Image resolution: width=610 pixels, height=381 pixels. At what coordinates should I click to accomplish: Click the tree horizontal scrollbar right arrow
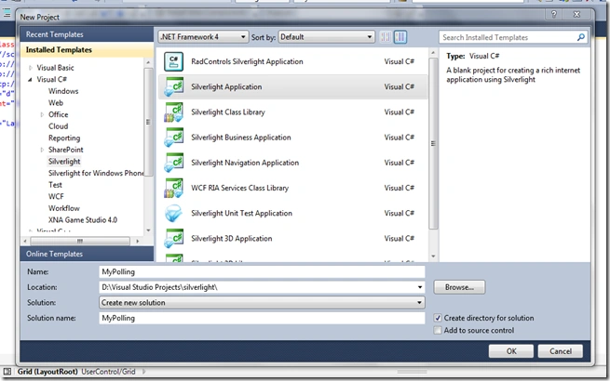[x=137, y=242]
